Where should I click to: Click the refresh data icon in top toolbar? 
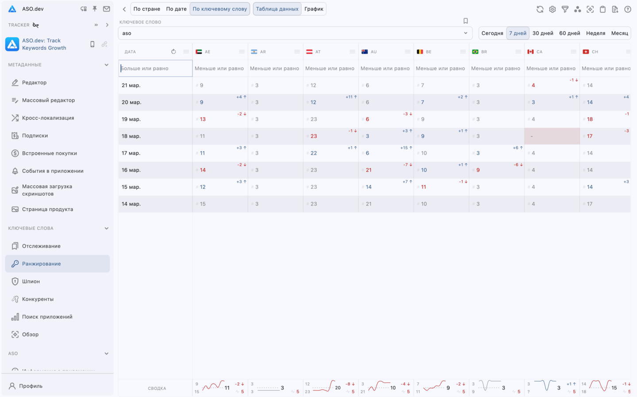coord(540,9)
